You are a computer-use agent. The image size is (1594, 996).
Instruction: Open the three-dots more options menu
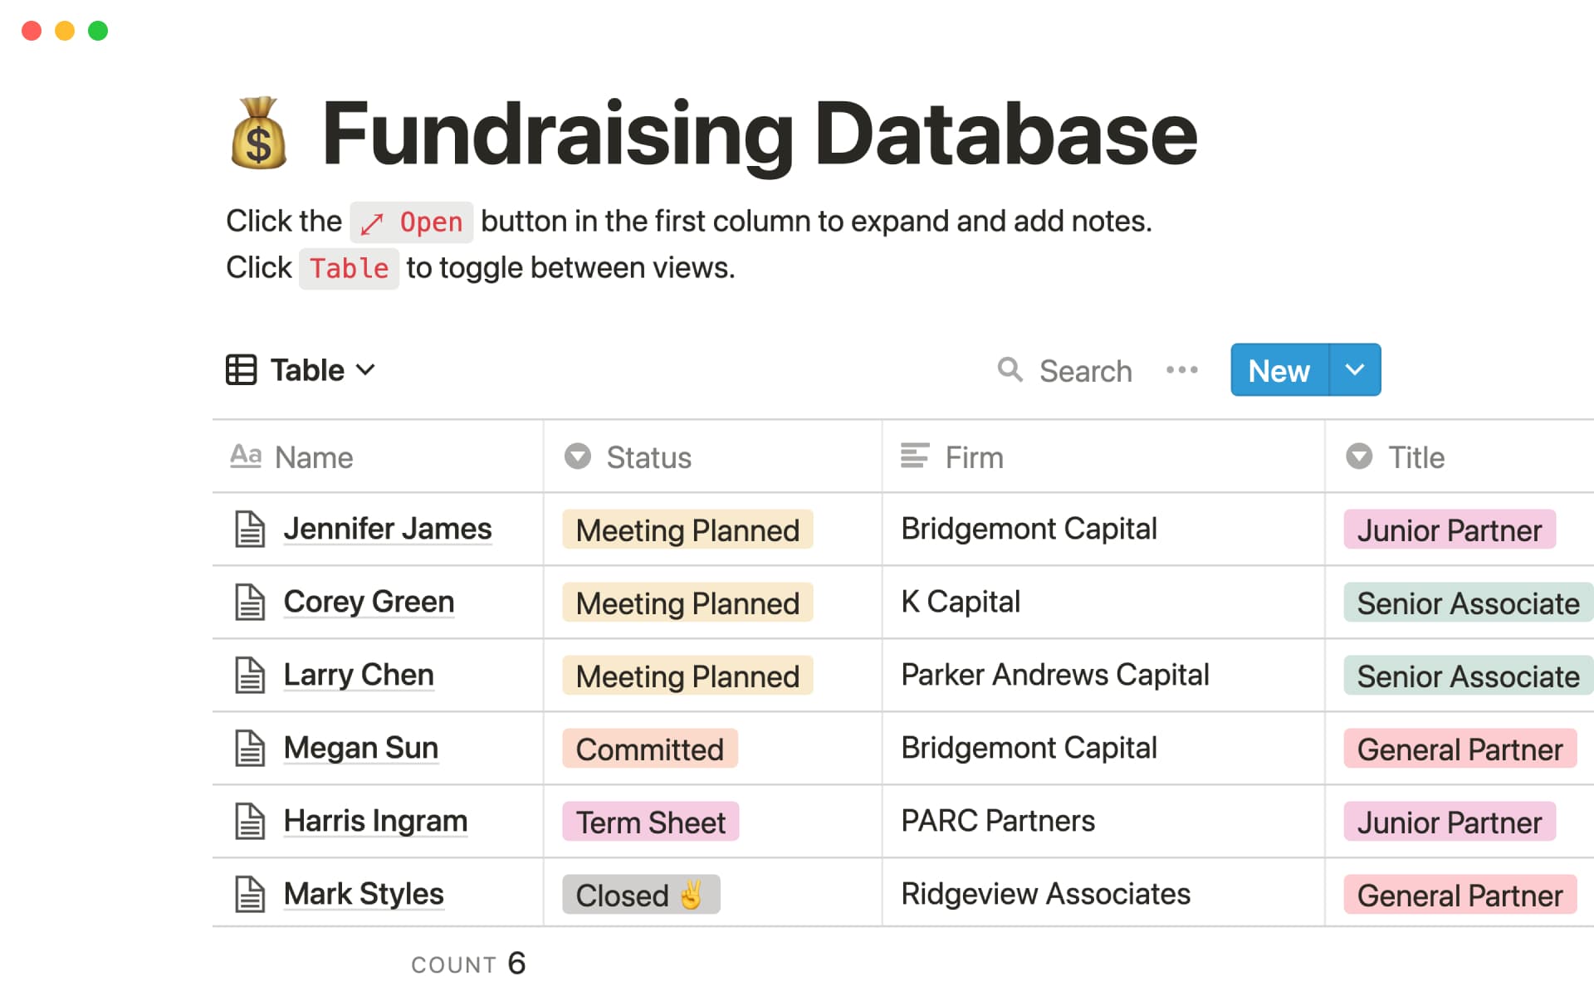[x=1181, y=369]
